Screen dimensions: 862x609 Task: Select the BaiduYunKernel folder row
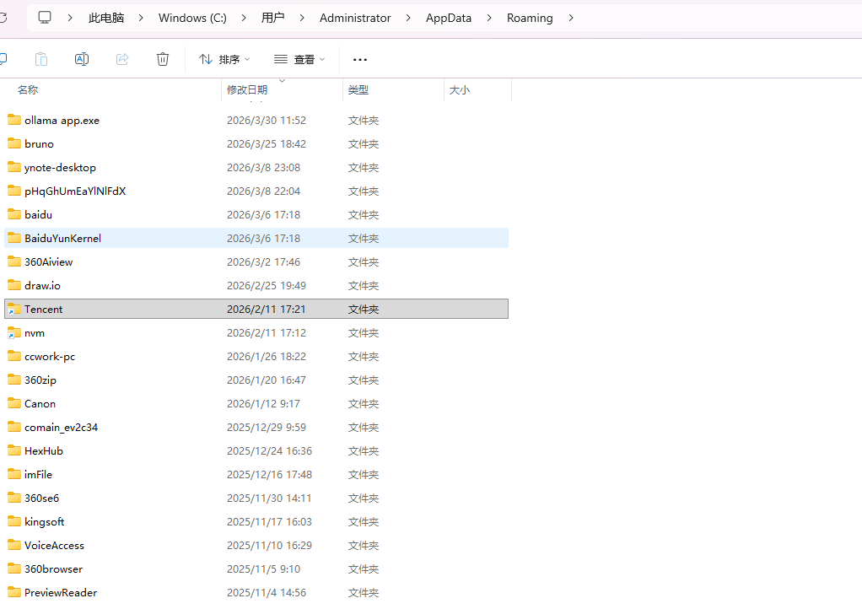coord(256,238)
